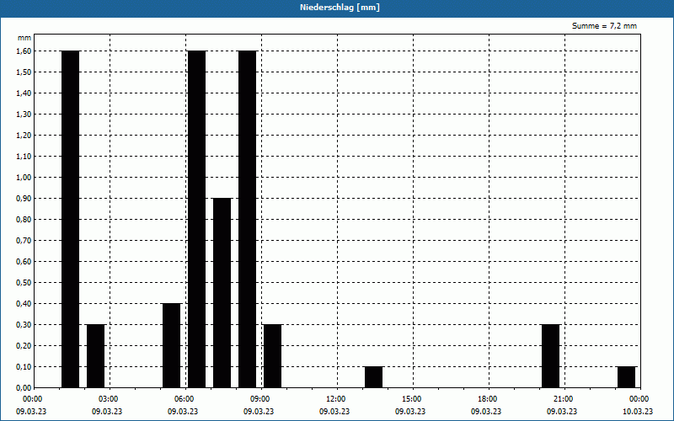
Task: Select the 1,60 mm bar just before 09:00
Action: (x=248, y=219)
